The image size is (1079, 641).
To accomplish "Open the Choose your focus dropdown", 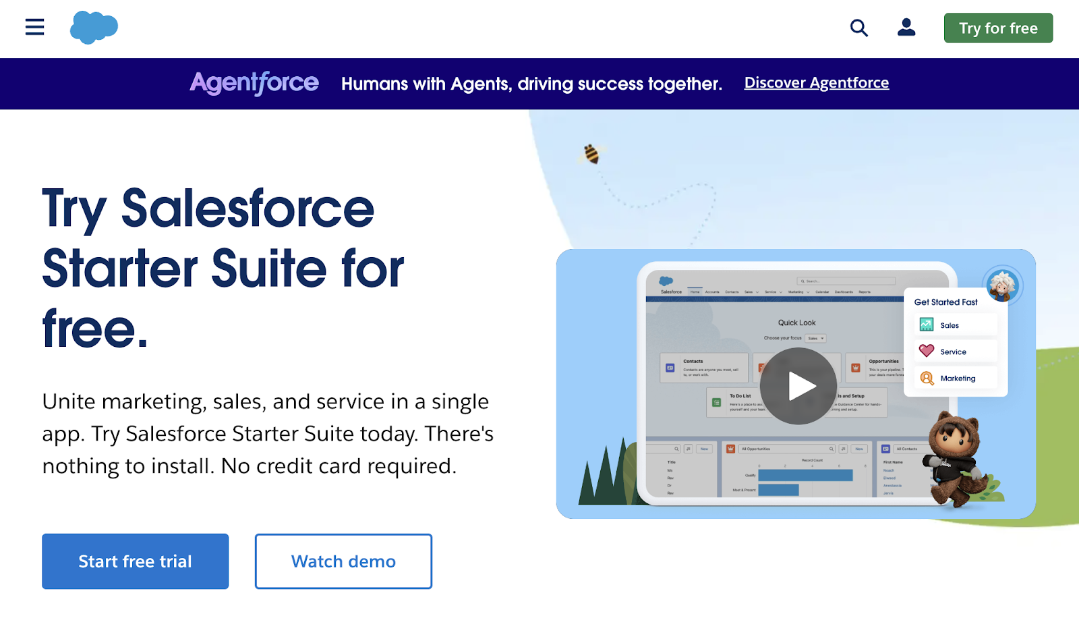I will pyautogui.click(x=816, y=338).
